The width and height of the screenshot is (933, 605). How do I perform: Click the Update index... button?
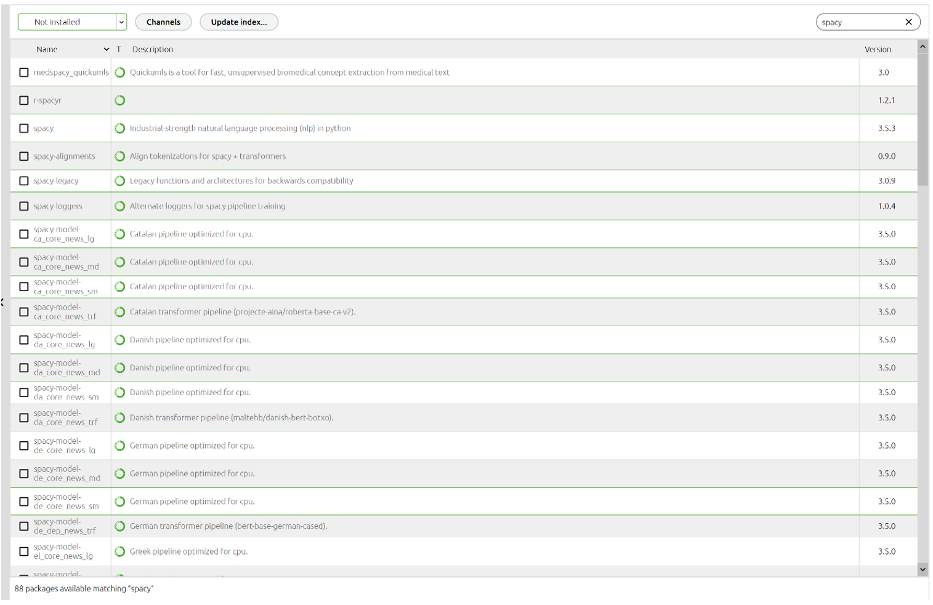pos(239,22)
